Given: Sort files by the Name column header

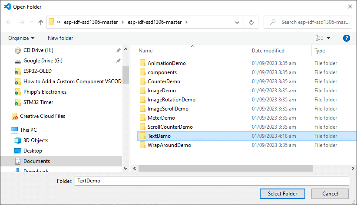Looking at the screenshot, I should [145, 51].
